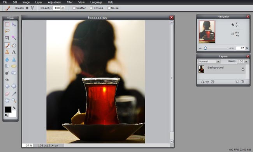The height and width of the screenshot is (152, 253).
Task: Select the Color Picker eyedropper tool
Action: 14,94
